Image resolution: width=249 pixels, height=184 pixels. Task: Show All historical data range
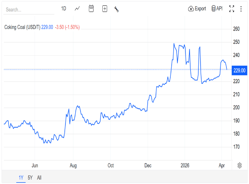coord(39,178)
